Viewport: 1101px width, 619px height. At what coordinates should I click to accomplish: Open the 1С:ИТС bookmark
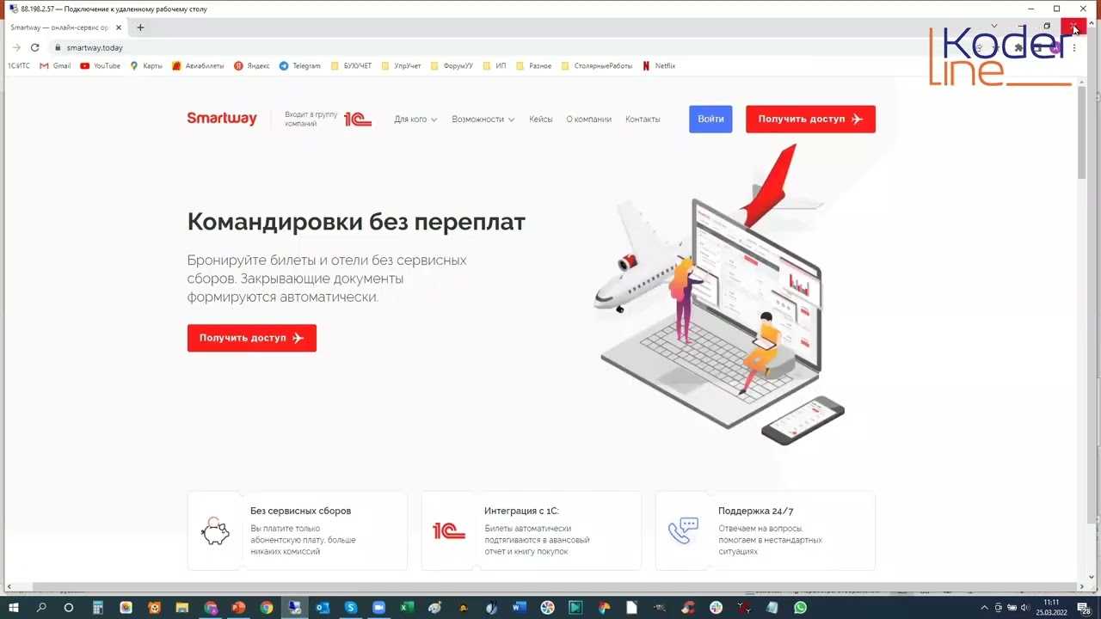(x=18, y=65)
